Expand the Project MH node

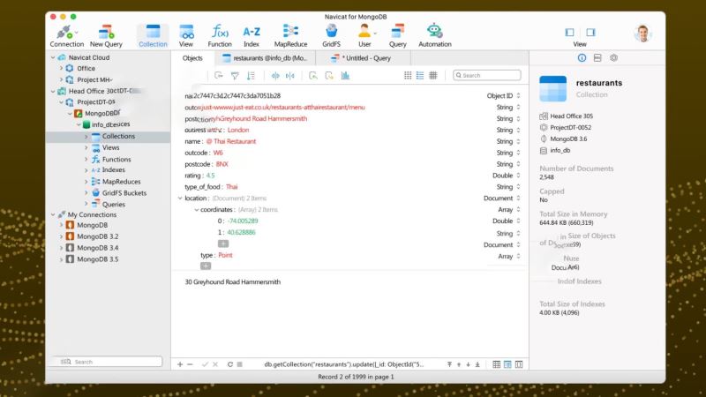tap(62, 79)
